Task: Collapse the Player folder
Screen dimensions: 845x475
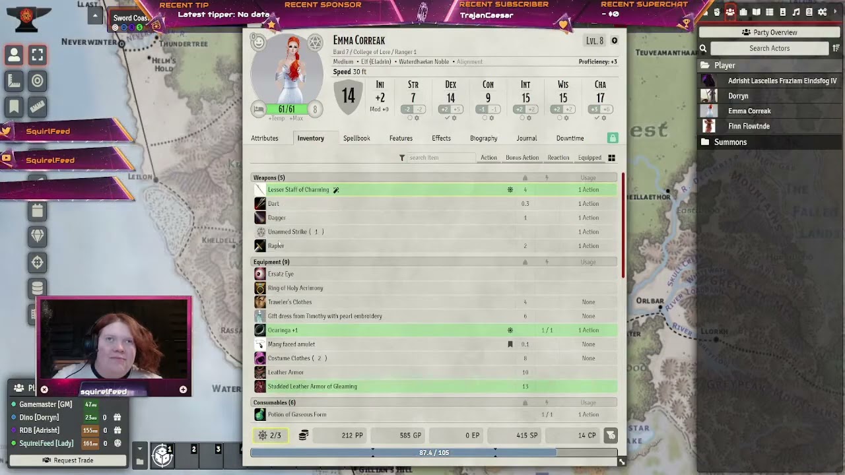Action: 769,65
